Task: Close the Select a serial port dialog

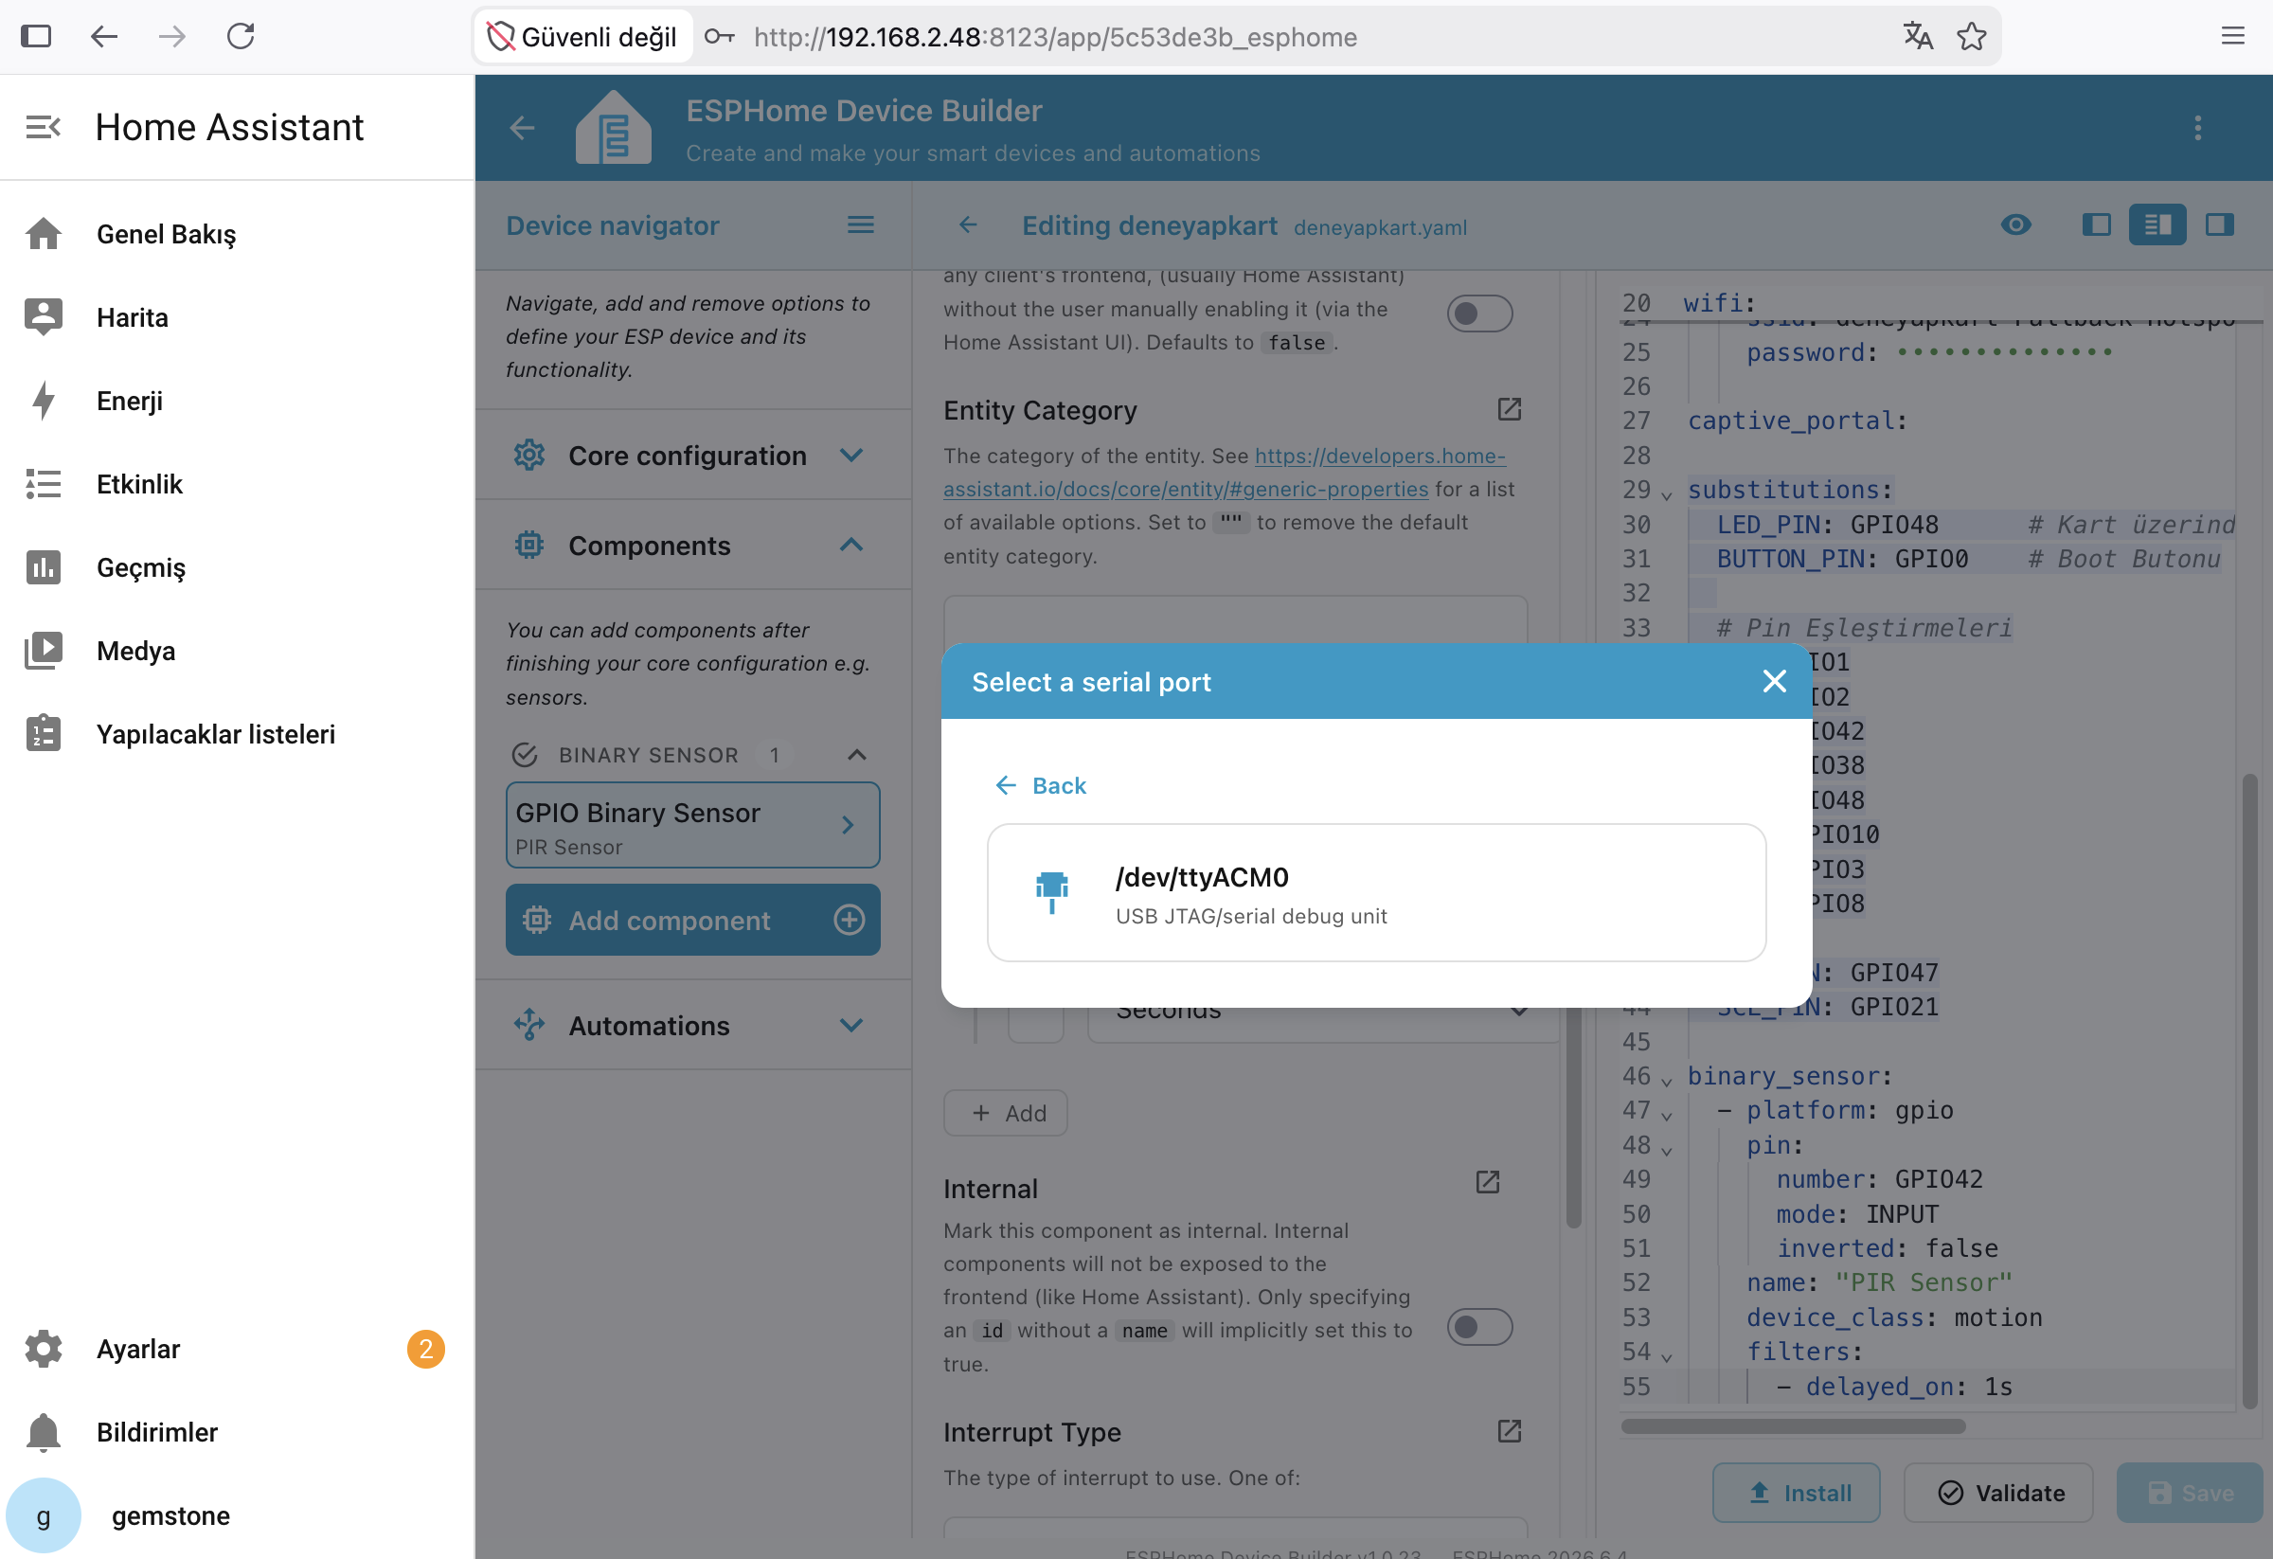Action: (1773, 682)
